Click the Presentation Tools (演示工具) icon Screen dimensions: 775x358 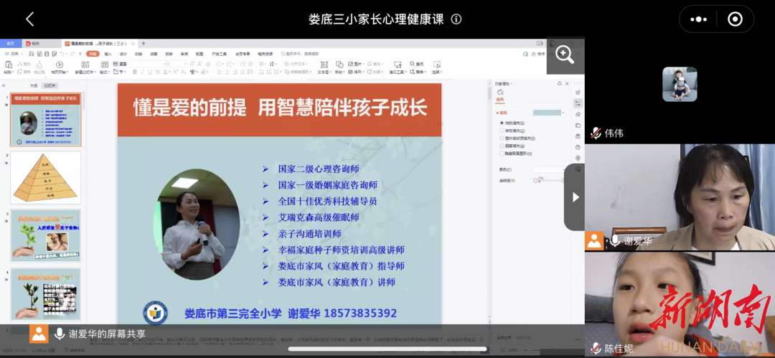pos(398,65)
